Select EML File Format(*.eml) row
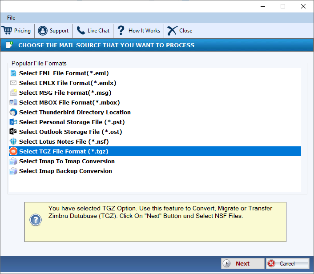The image size is (314, 274). click(155, 73)
